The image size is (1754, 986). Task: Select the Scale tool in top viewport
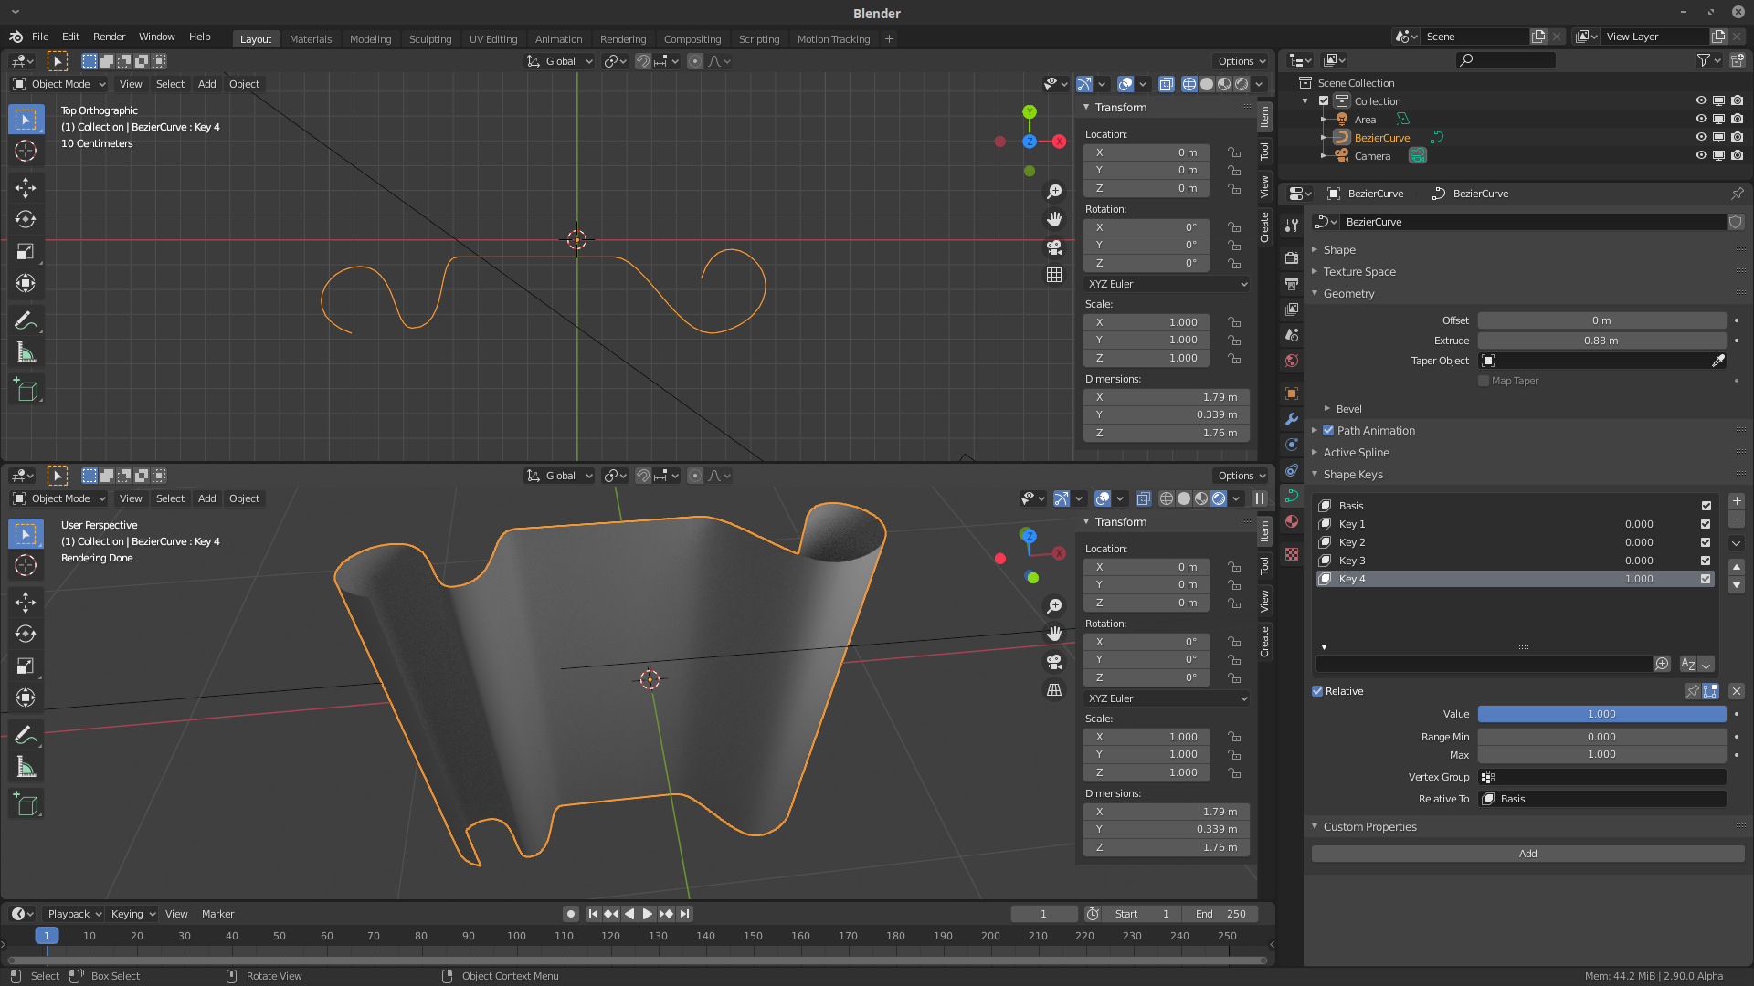coord(26,251)
